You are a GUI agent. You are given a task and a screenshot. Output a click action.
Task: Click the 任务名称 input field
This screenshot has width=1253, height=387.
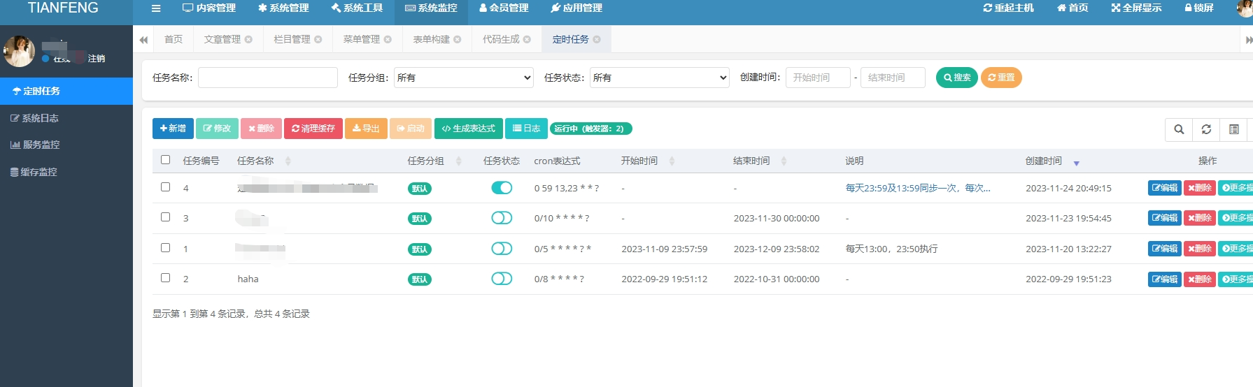(267, 78)
